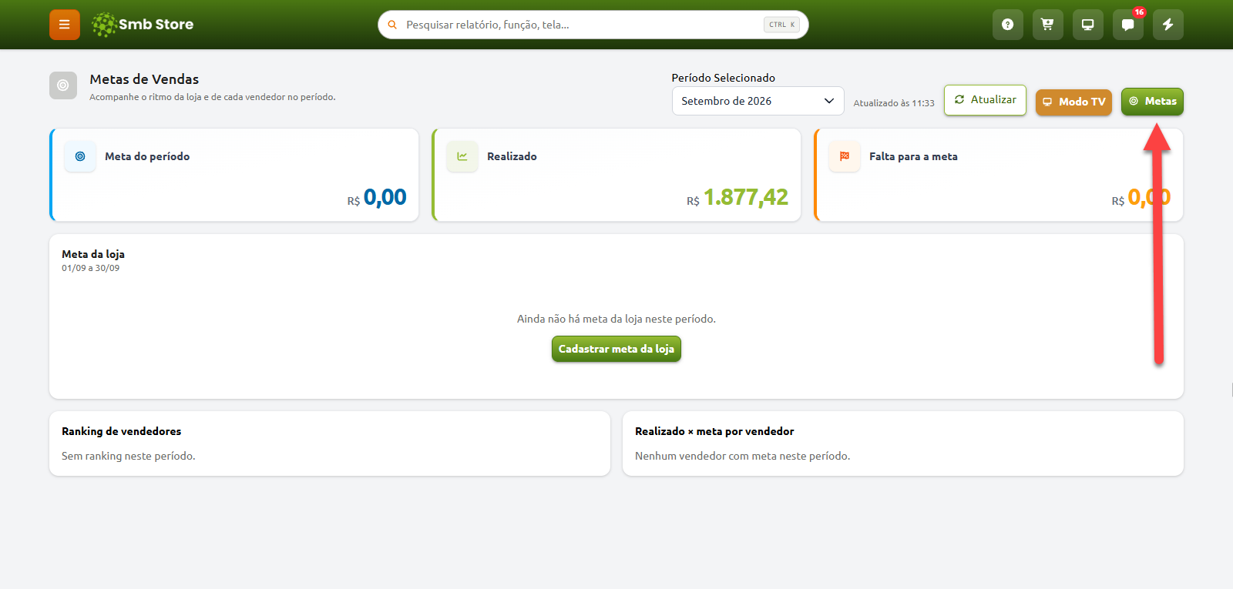
Task: Enable Modo TV
Action: 1073,102
